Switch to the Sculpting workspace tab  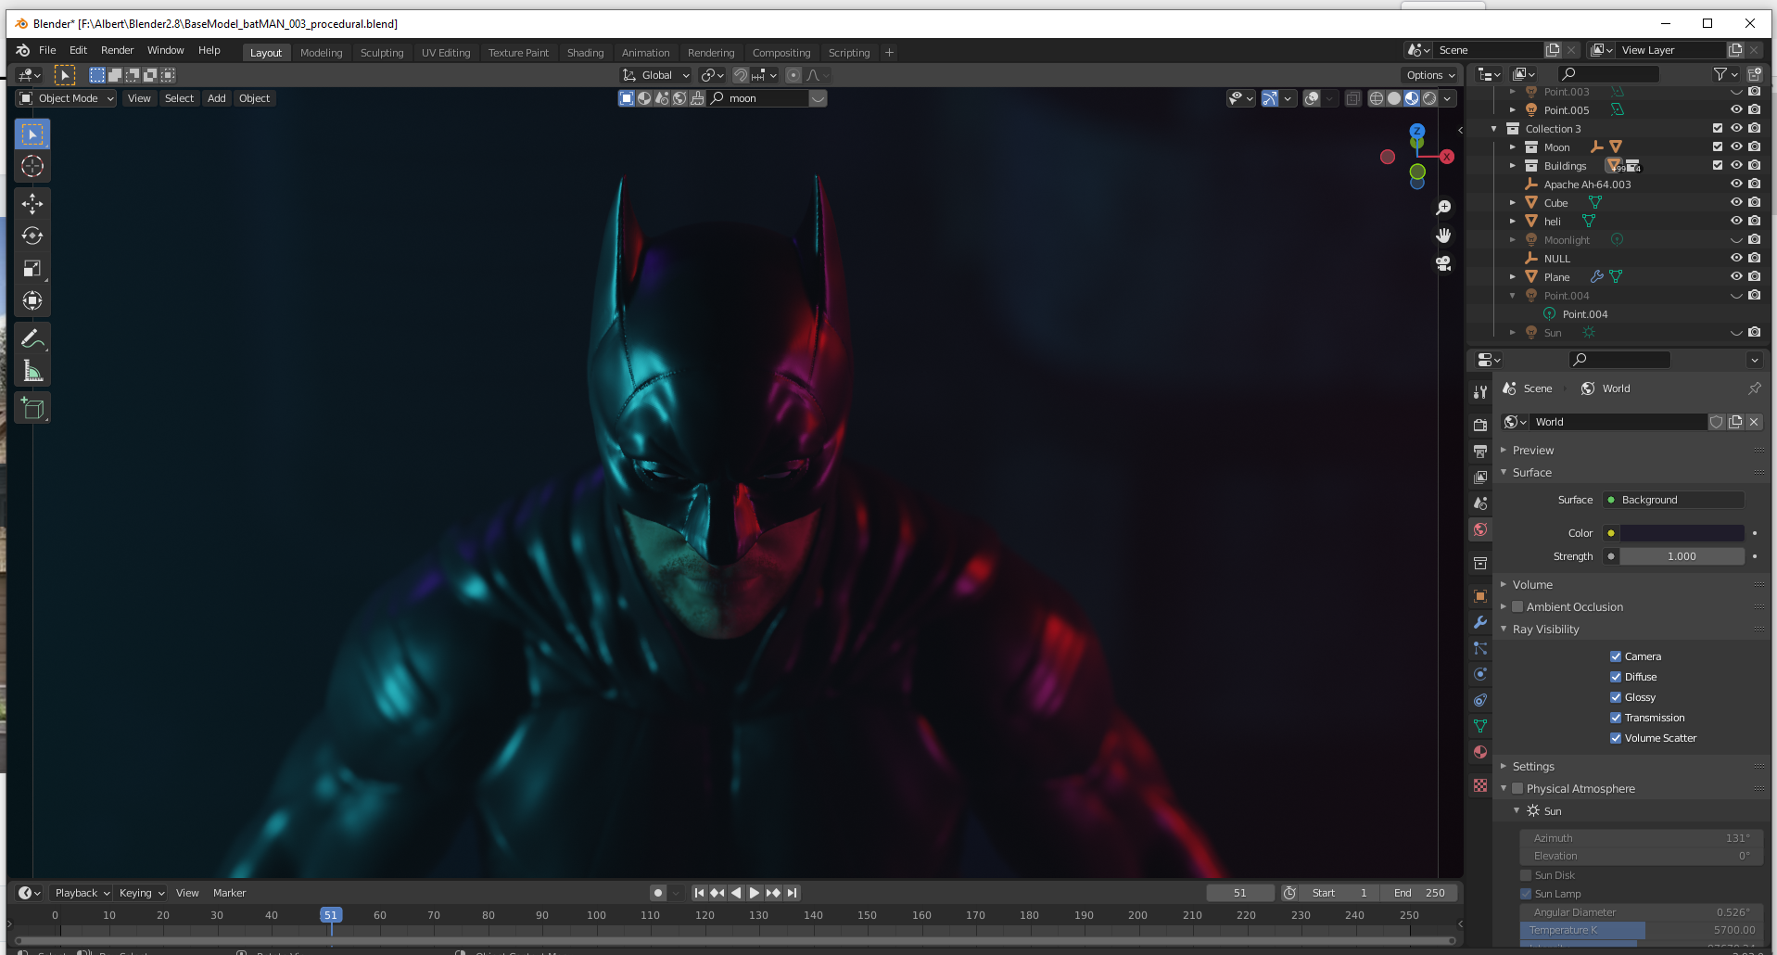382,53
